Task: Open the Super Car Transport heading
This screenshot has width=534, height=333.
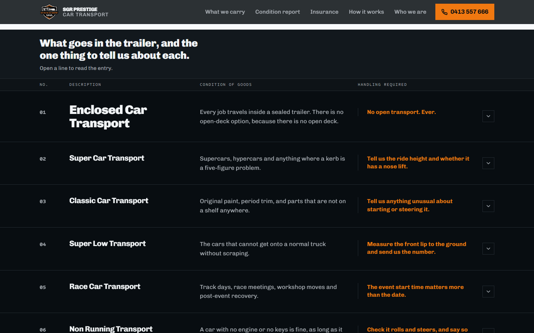Action: pos(107,158)
